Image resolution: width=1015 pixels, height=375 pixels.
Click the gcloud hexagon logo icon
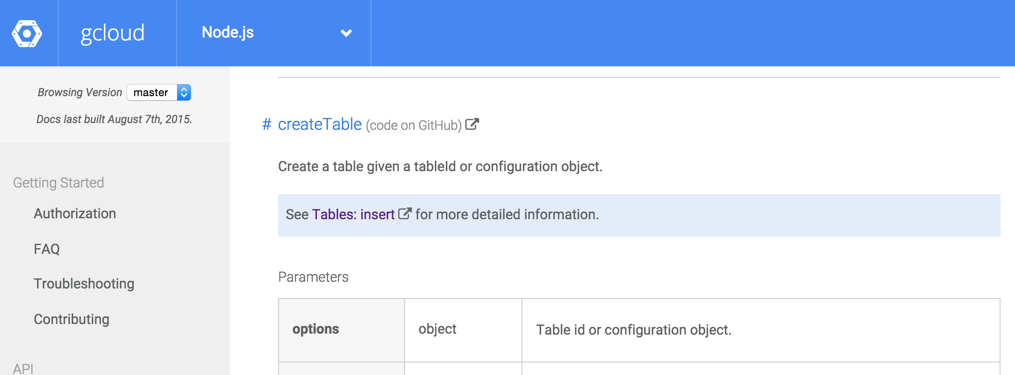pyautogui.click(x=27, y=33)
